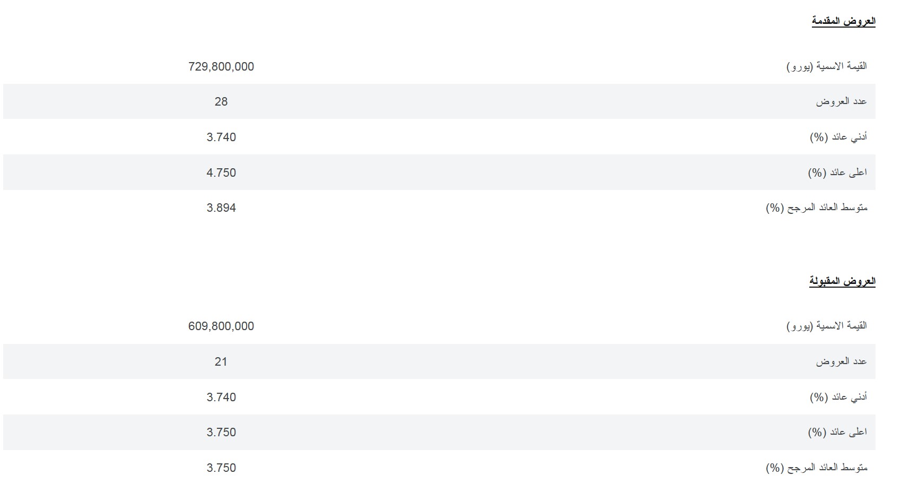The width and height of the screenshot is (901, 492).
Task: Select the submitted nominal value 729,800,000
Action: (x=221, y=66)
